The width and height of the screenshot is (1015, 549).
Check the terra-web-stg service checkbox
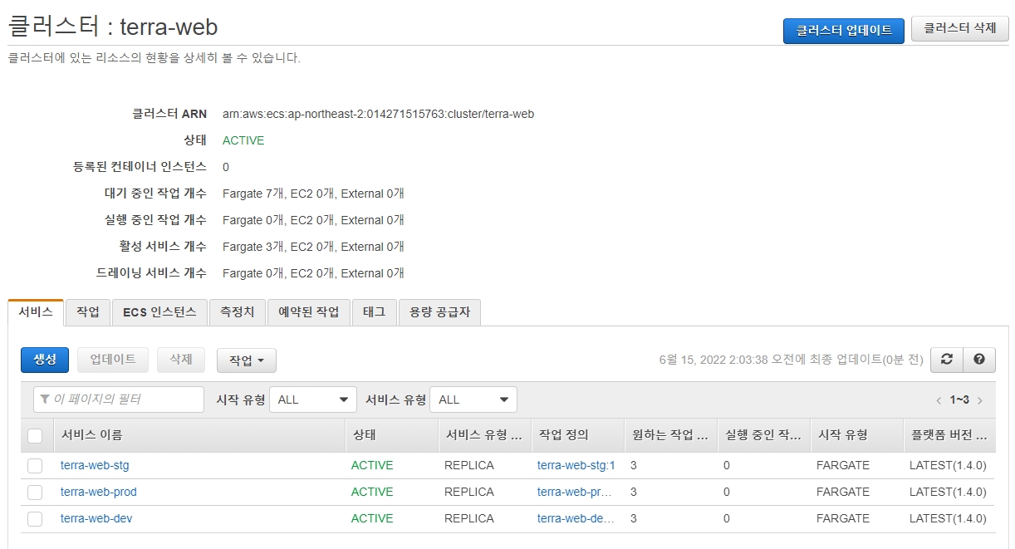(35, 466)
